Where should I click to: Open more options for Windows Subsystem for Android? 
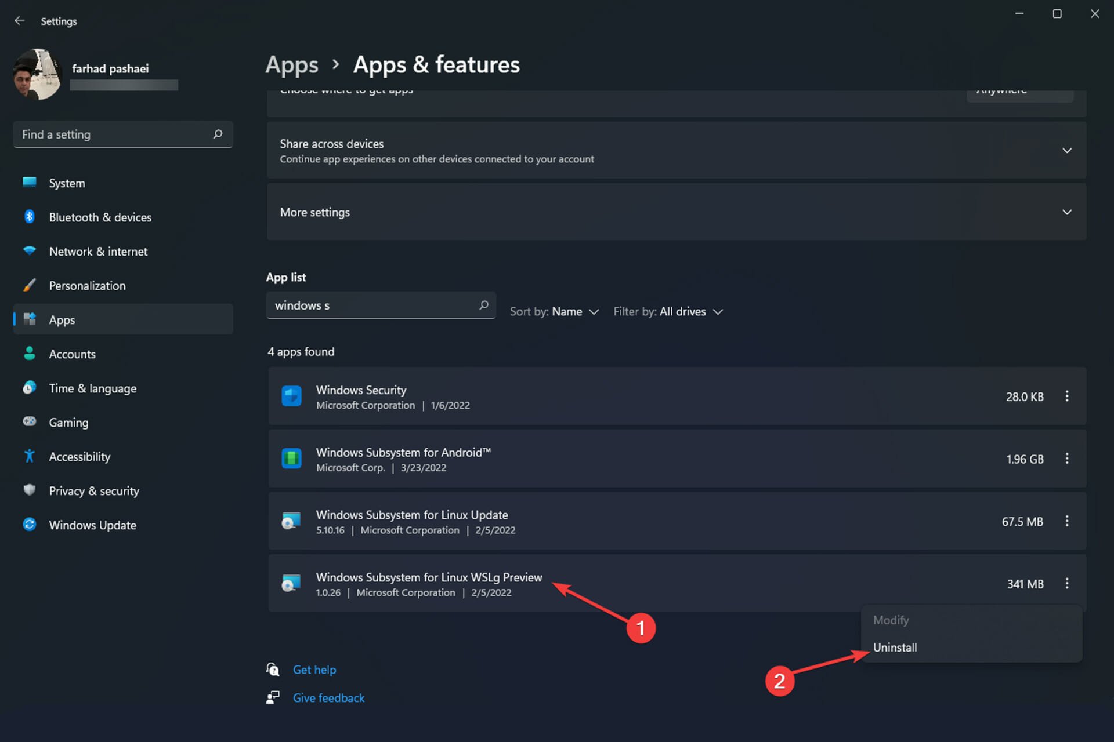(x=1067, y=459)
